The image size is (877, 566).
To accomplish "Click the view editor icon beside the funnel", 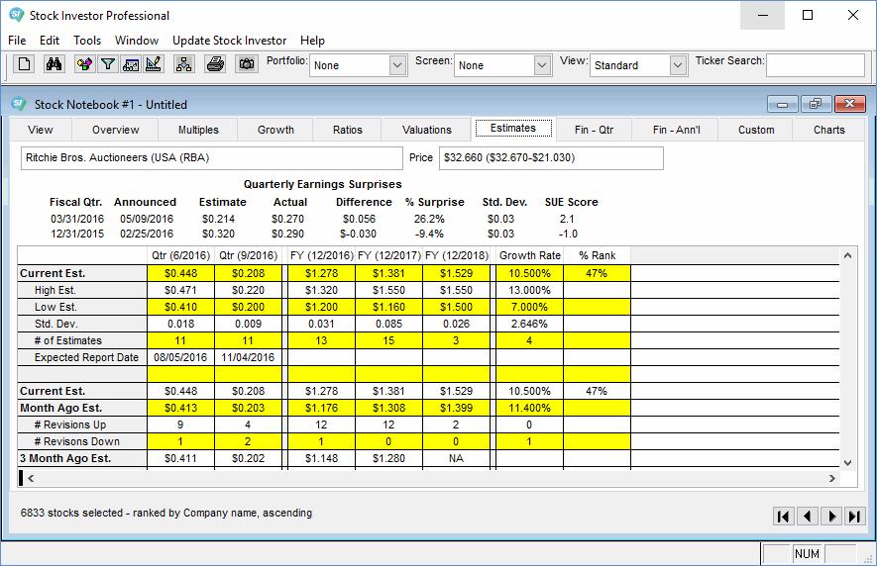I will point(131,64).
